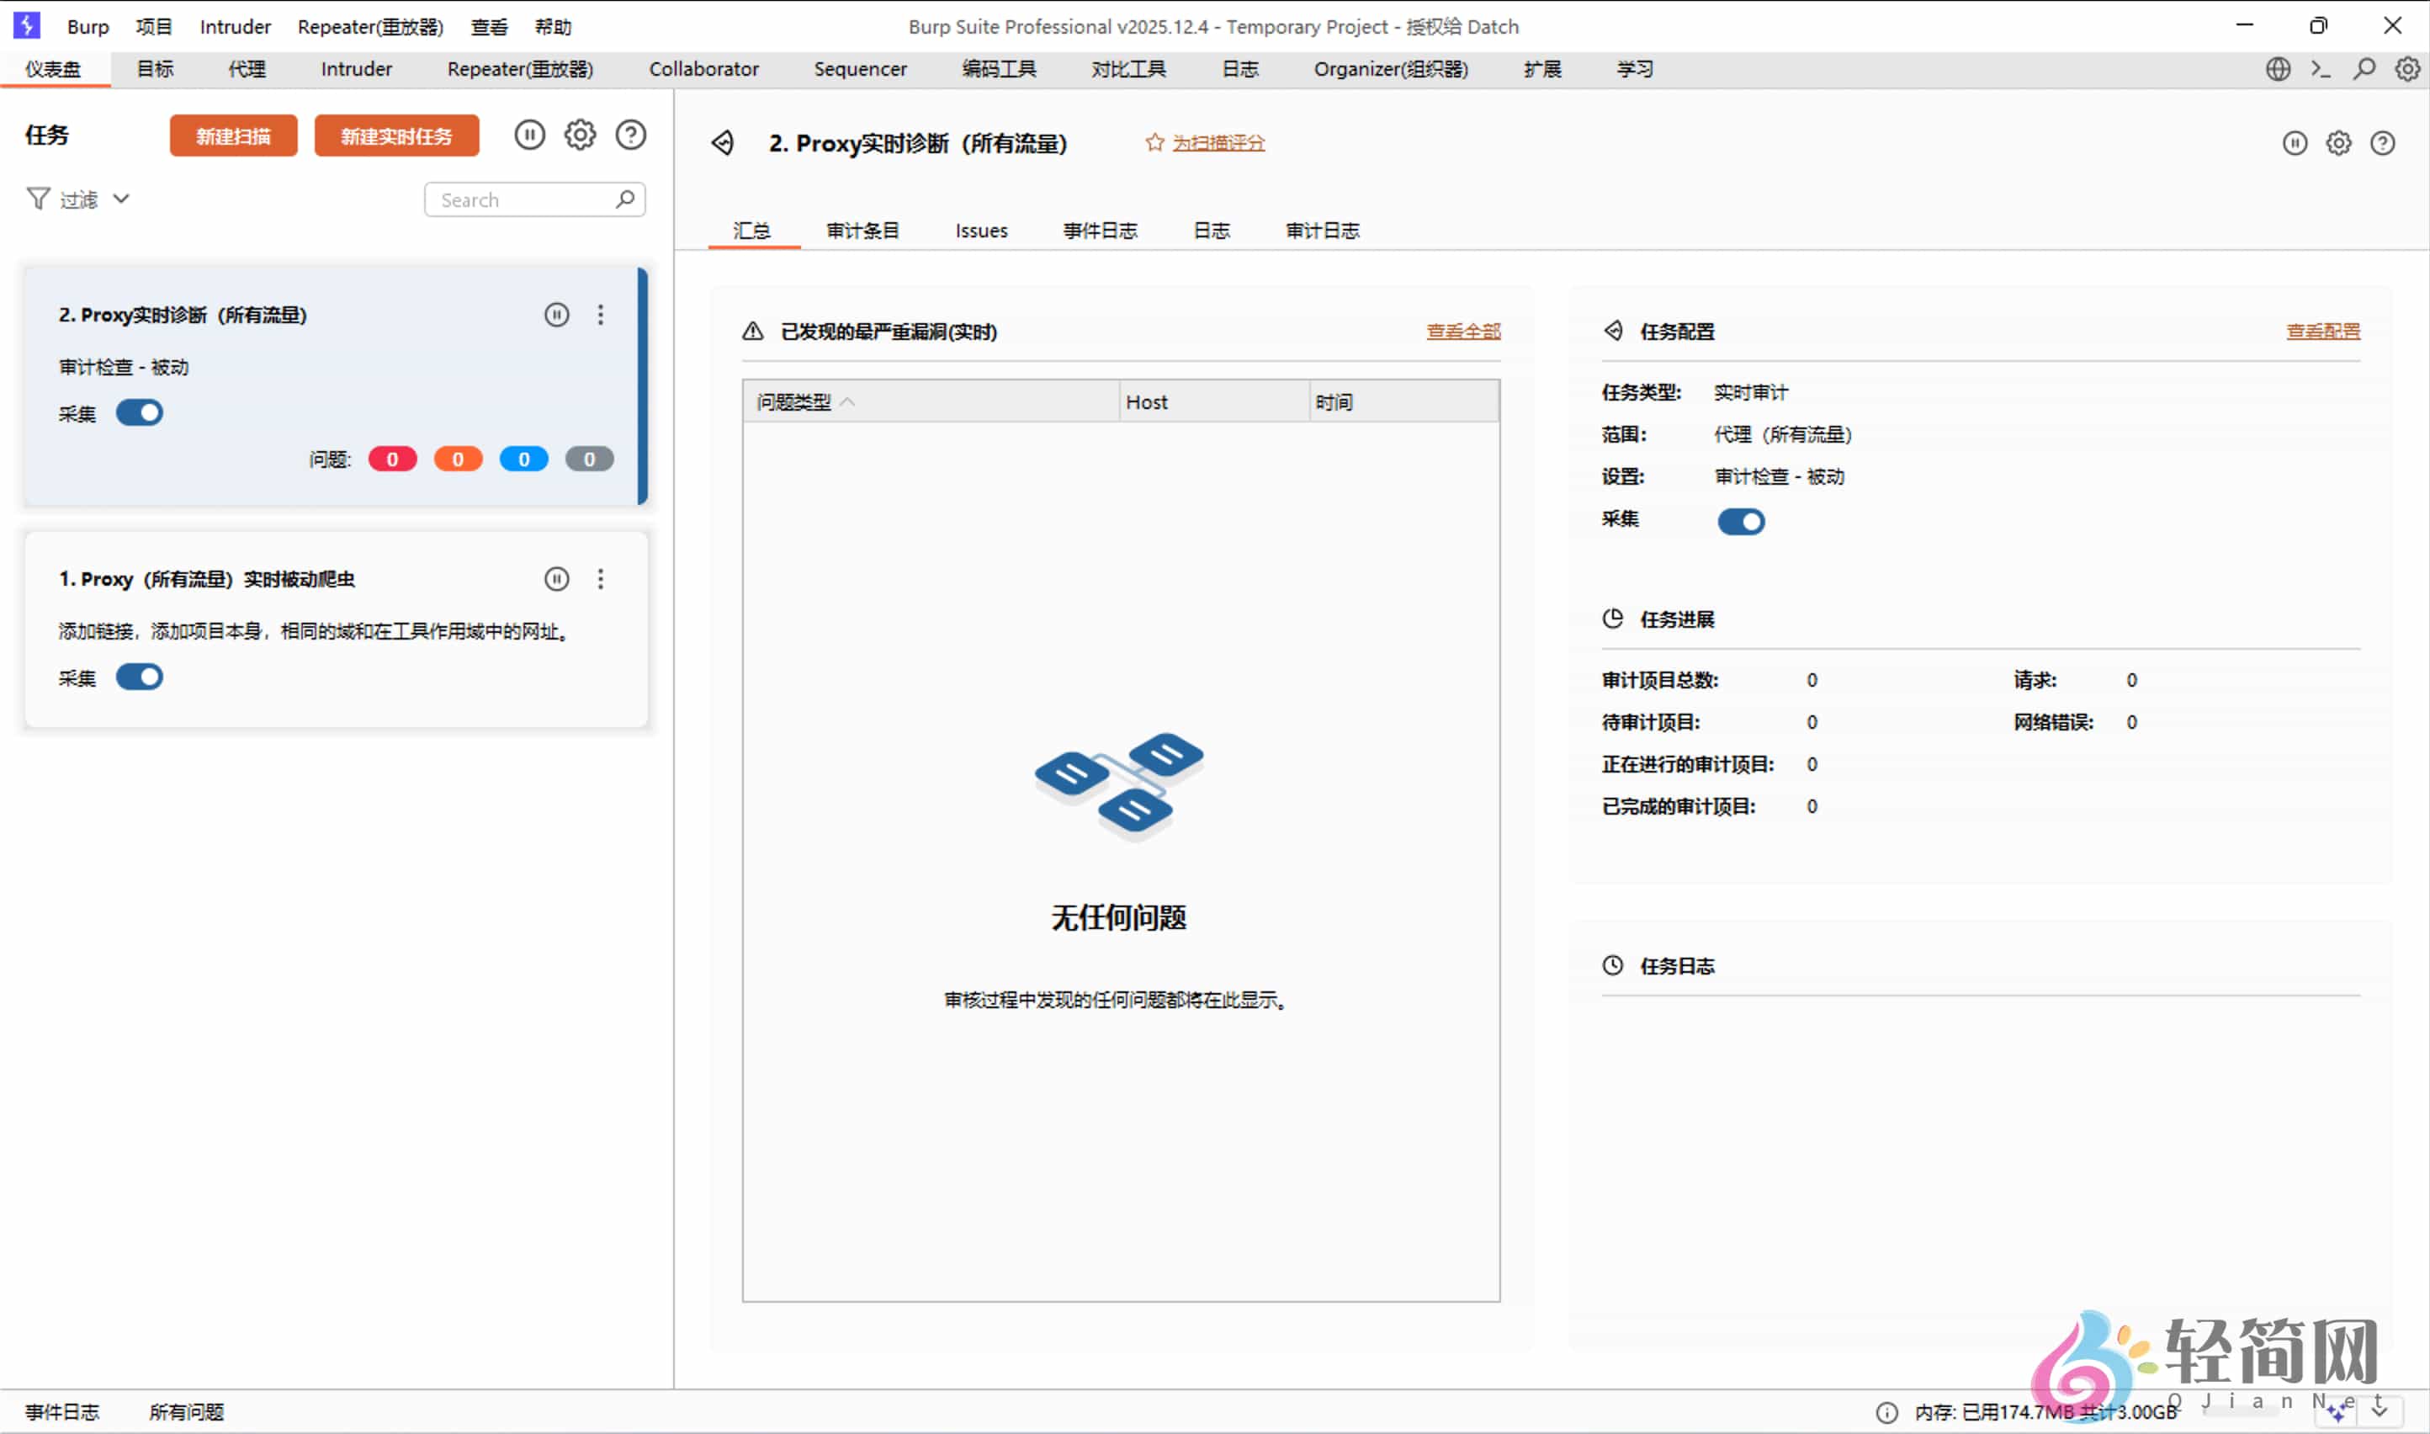The height and width of the screenshot is (1434, 2430).
Task: Open the 为扫描评分 link
Action: point(1217,142)
